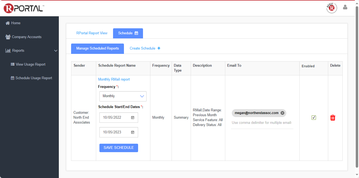Image resolution: width=359 pixels, height=178 pixels.
Task: Select the Schedule tab
Action: click(128, 33)
